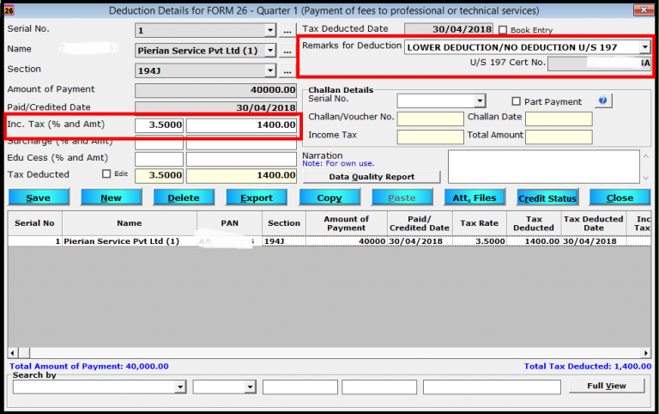
Task: Click the grid scroll left arrow
Action: (12, 352)
